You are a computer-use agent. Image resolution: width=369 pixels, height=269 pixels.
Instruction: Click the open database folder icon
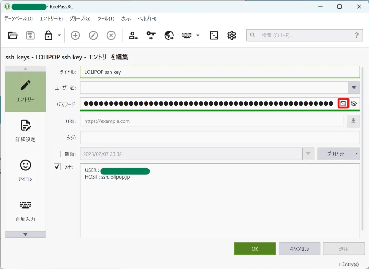13,35
